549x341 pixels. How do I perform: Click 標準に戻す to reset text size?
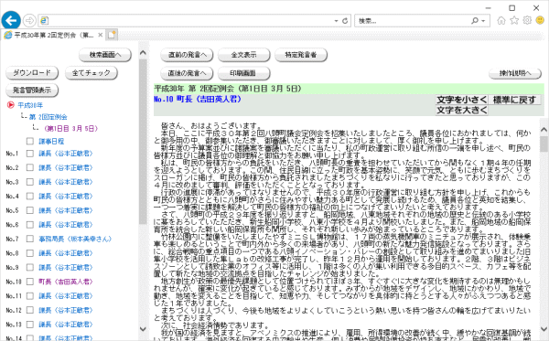click(514, 100)
